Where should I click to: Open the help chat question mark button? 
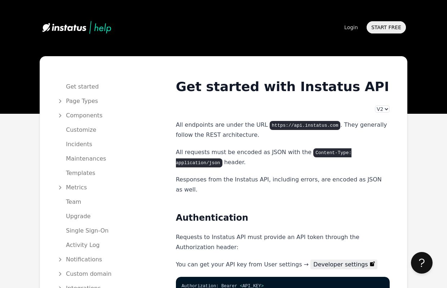coord(422,263)
